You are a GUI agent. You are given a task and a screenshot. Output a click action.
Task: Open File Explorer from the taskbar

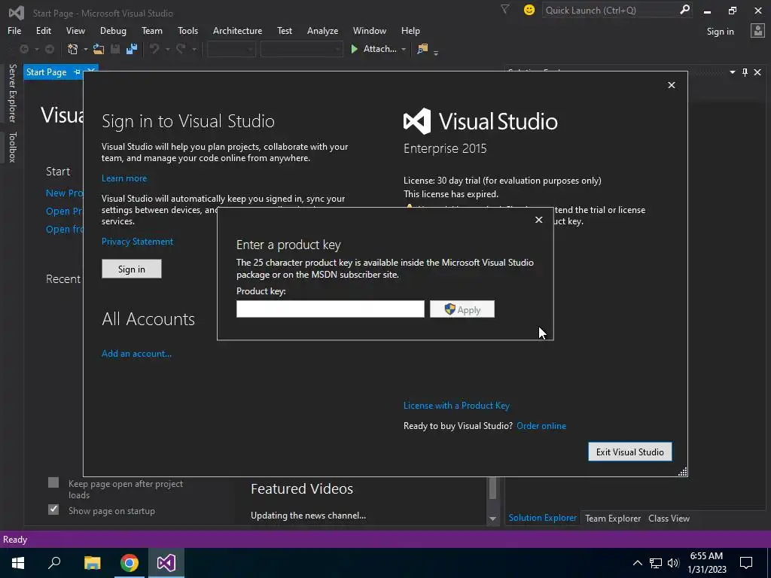92,563
